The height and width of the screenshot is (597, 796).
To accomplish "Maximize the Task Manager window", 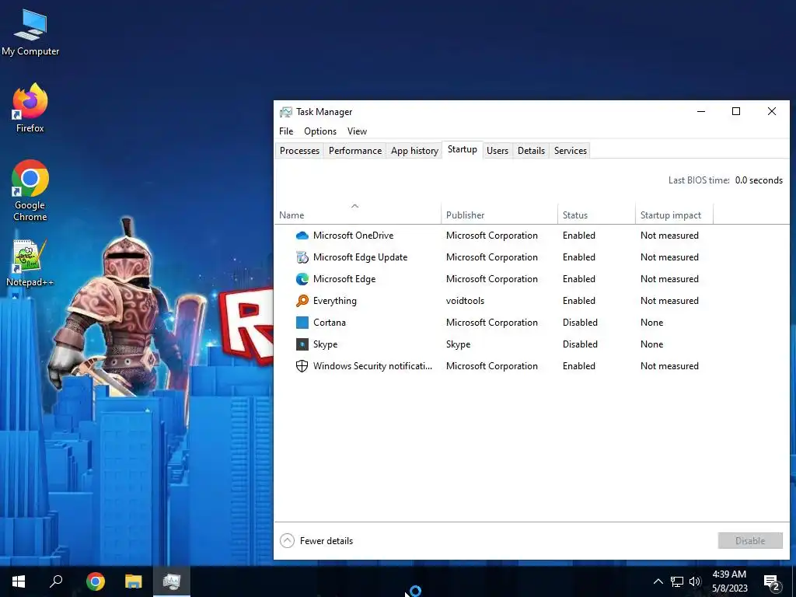I will 735,112.
